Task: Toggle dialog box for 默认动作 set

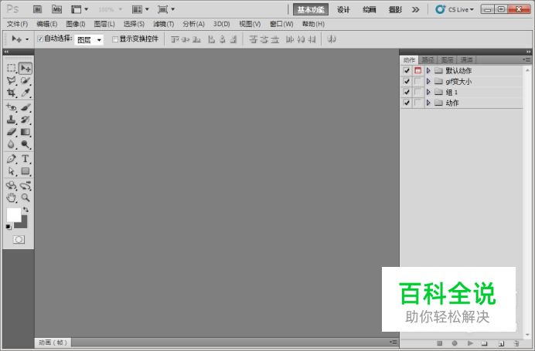Action: [x=418, y=71]
